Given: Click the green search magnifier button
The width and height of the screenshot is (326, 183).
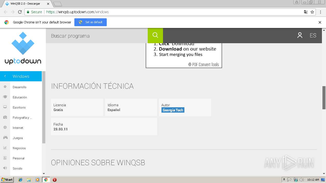Looking at the screenshot, I should pos(155,35).
